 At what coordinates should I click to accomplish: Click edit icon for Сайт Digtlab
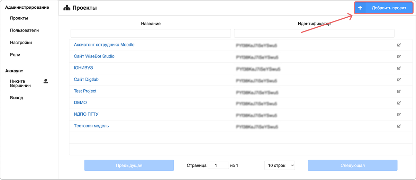click(x=399, y=80)
